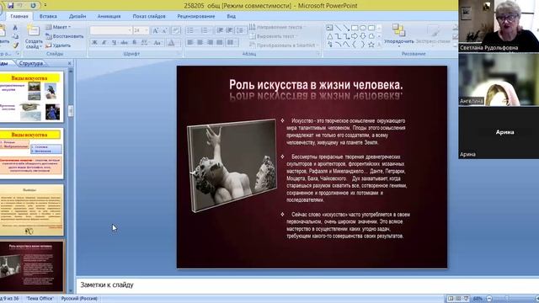Open the Вставка ribbon tab
The height and width of the screenshot is (303, 539).
pyautogui.click(x=48, y=16)
